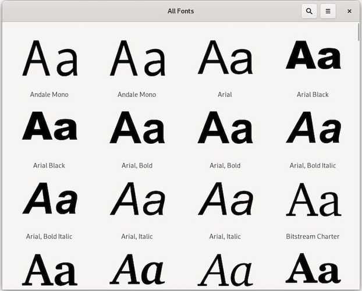
Task: Select the Bitstream Charter Aa preview
Action: (x=313, y=199)
